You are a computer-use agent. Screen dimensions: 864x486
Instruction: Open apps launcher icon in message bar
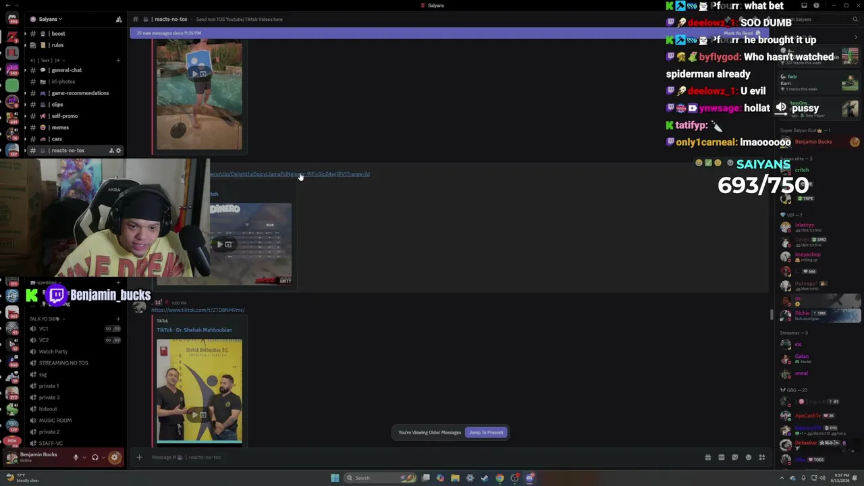762,457
